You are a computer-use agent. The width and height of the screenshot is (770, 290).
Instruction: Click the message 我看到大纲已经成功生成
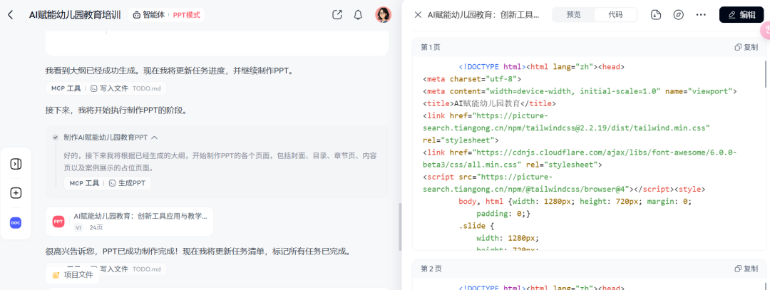[x=170, y=71]
